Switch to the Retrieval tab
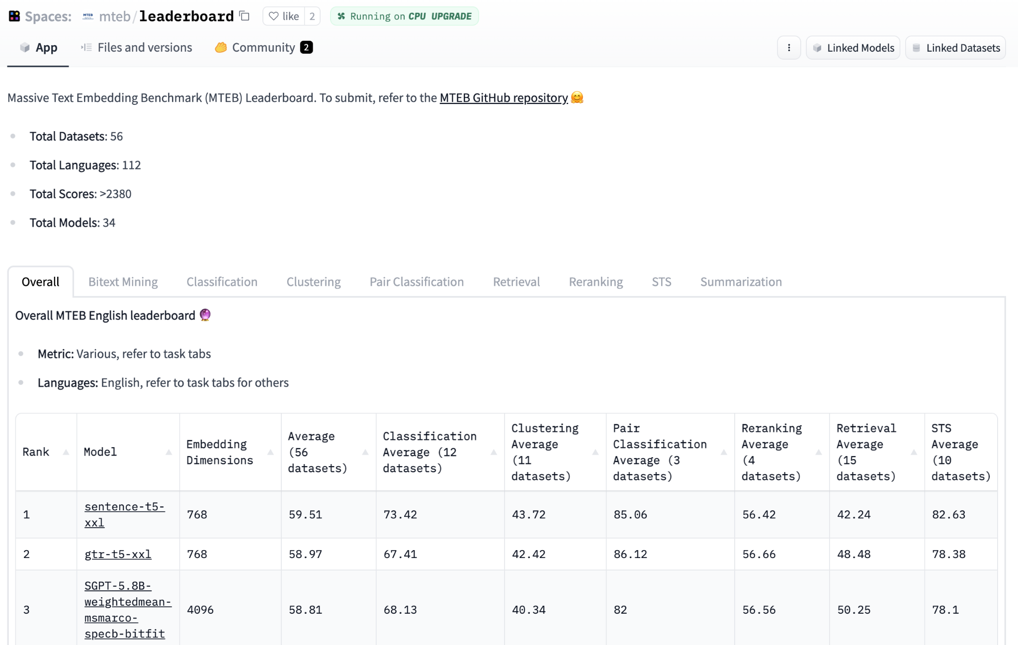1018x645 pixels. click(516, 282)
